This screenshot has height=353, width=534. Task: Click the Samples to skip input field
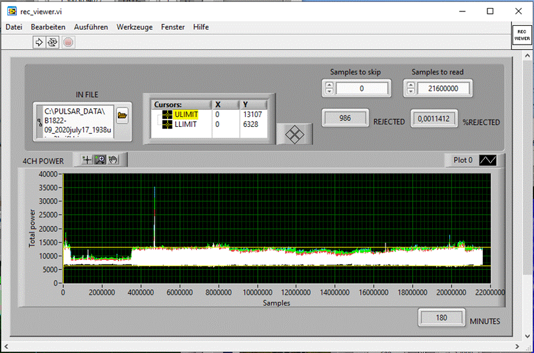[362, 88]
